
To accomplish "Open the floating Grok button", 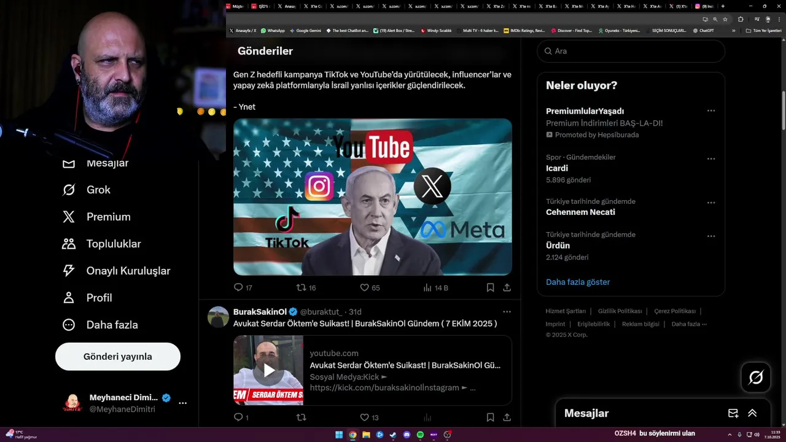I will click(756, 378).
